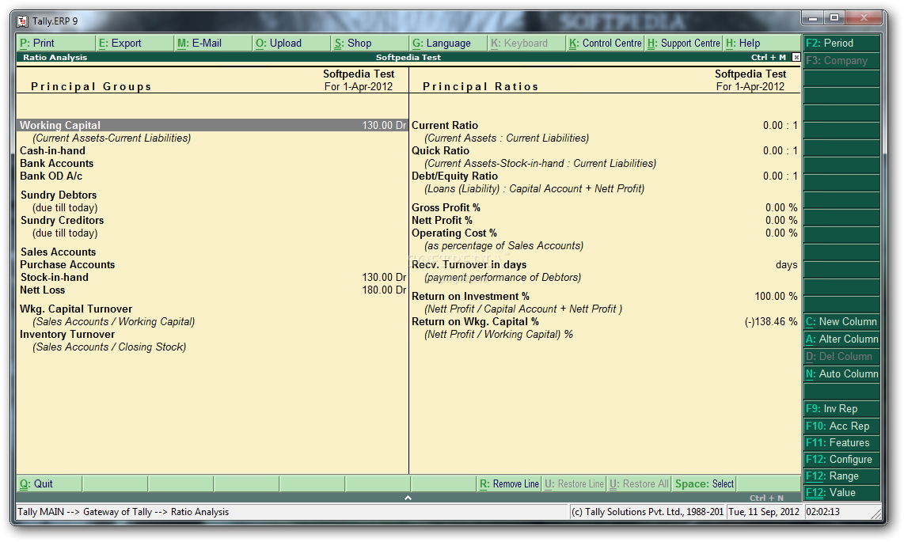Select the Sundry Creditors row

pos(213,221)
